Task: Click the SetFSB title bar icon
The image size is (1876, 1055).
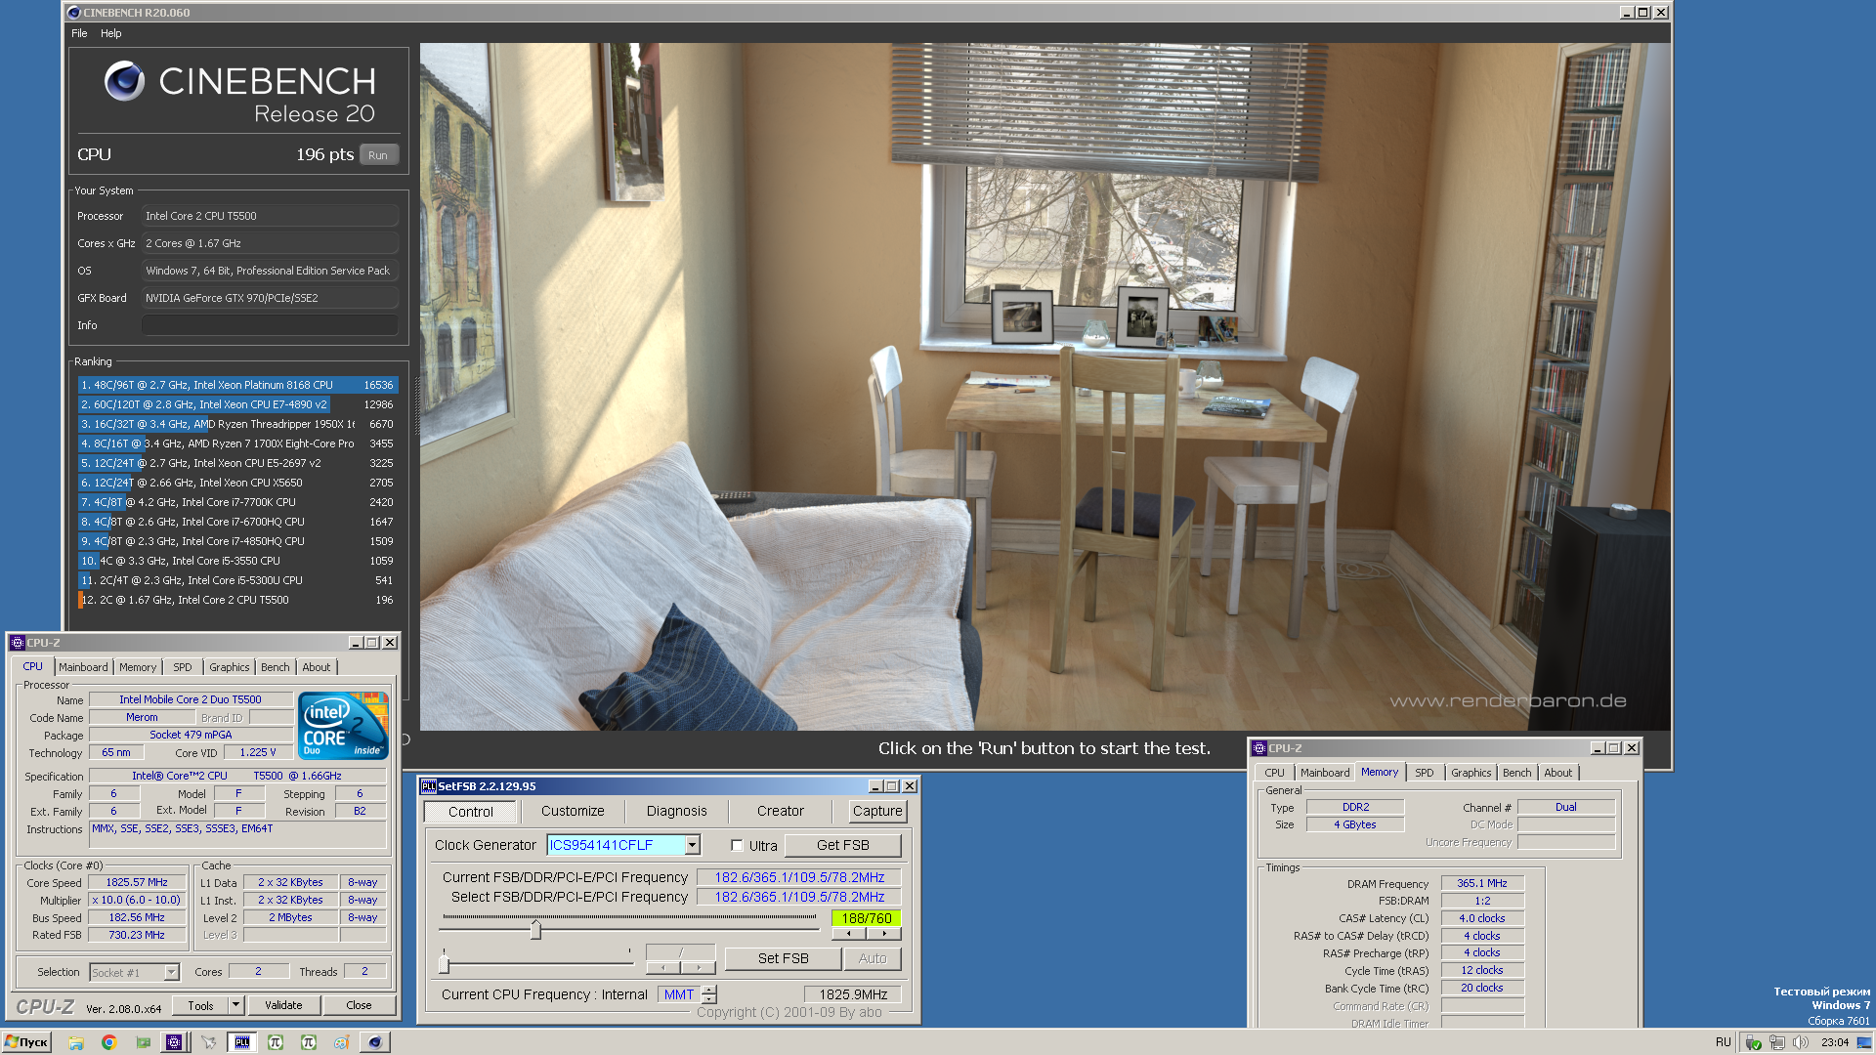Action: pos(429,785)
